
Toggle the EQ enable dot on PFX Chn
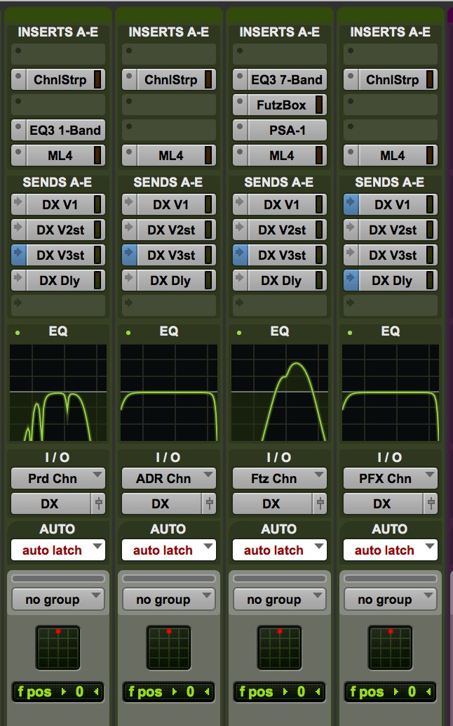coord(350,333)
